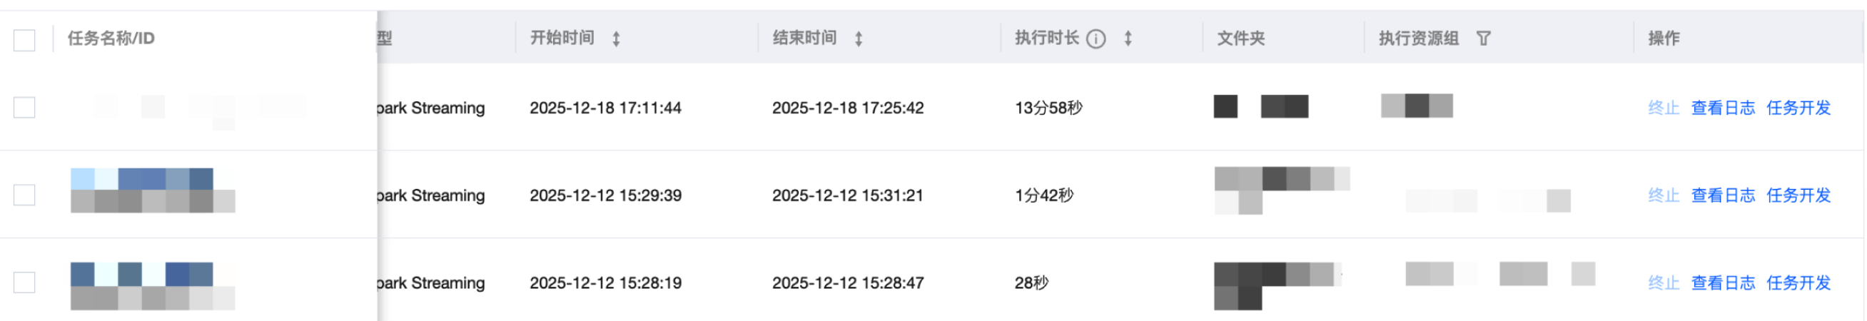Terminate the task lasting 1分42秒
Image resolution: width=1867 pixels, height=321 pixels.
[x=1664, y=195]
